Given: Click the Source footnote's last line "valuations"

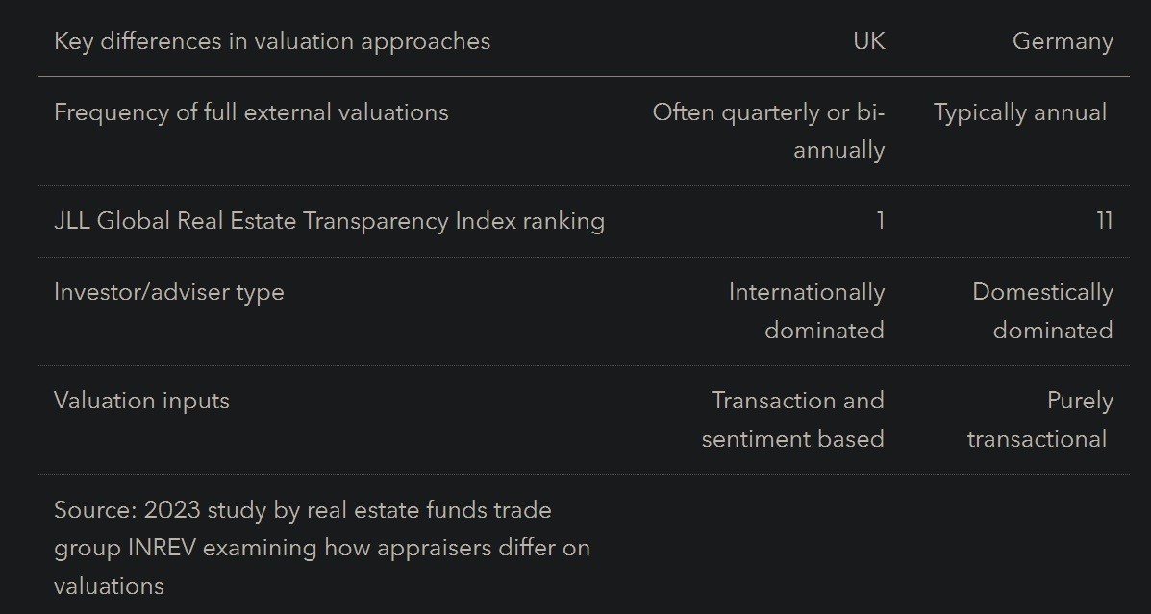Looking at the screenshot, I should (x=109, y=585).
